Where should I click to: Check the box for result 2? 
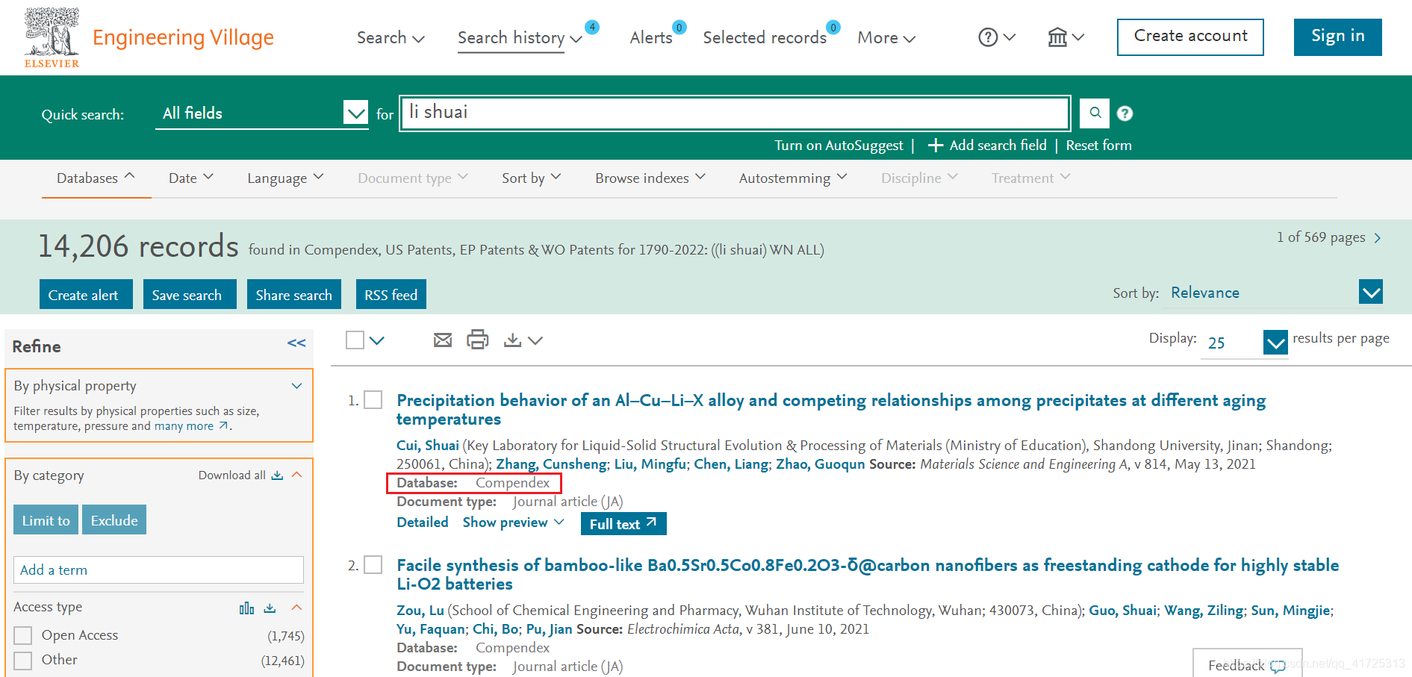point(373,565)
